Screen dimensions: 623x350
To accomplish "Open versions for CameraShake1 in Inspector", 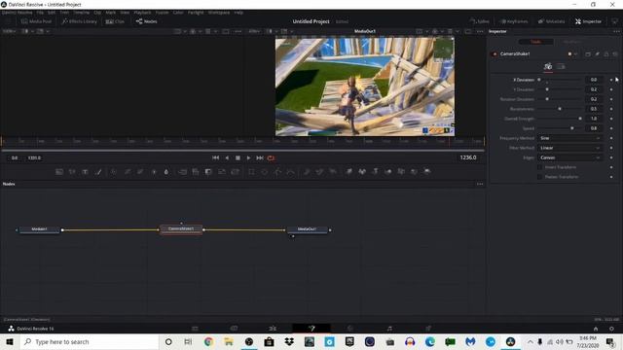I will click(x=588, y=54).
